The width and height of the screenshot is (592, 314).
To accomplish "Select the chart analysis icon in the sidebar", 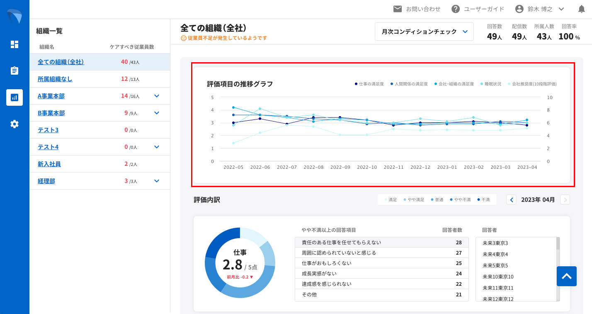I will coord(15,97).
